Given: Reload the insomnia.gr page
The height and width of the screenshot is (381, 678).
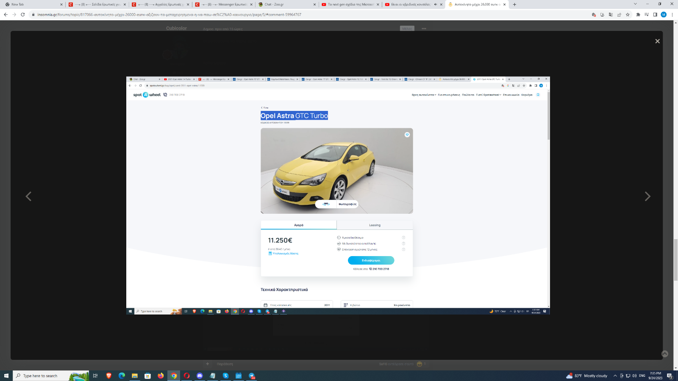Looking at the screenshot, I should (23, 14).
